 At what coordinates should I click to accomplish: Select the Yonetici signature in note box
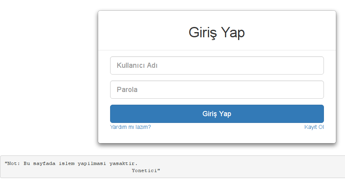point(146,171)
